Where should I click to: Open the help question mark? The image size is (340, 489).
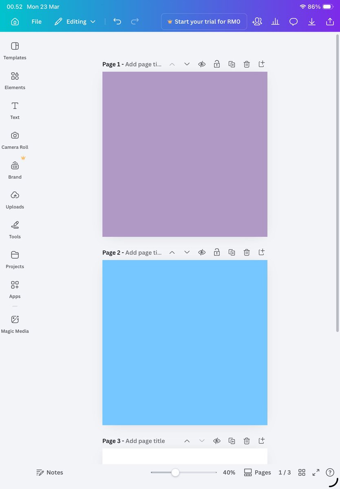[330, 473]
